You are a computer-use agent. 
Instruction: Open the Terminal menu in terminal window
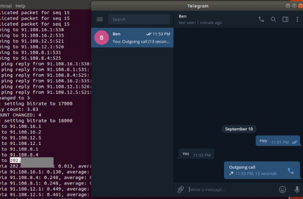pos(6,6)
